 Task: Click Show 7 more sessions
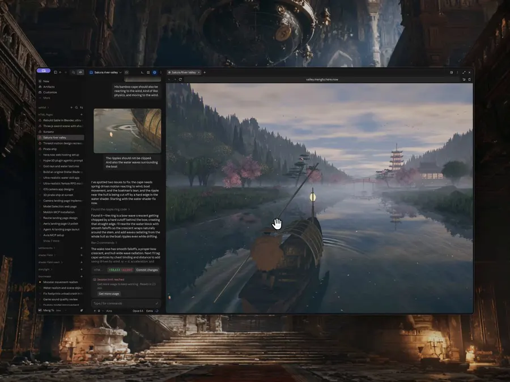click(x=51, y=241)
